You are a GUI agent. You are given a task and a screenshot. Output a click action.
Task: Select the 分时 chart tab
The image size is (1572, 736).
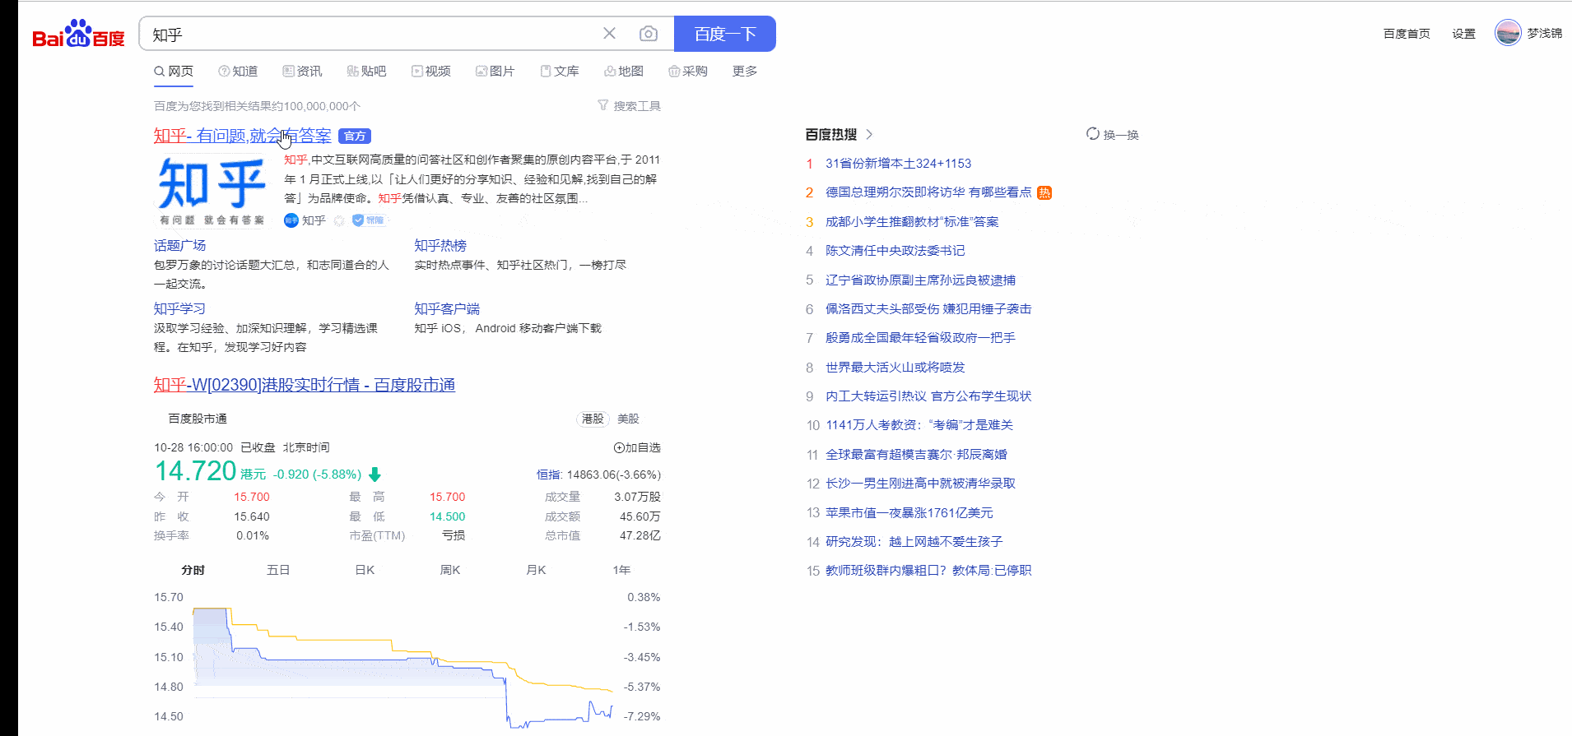(193, 570)
